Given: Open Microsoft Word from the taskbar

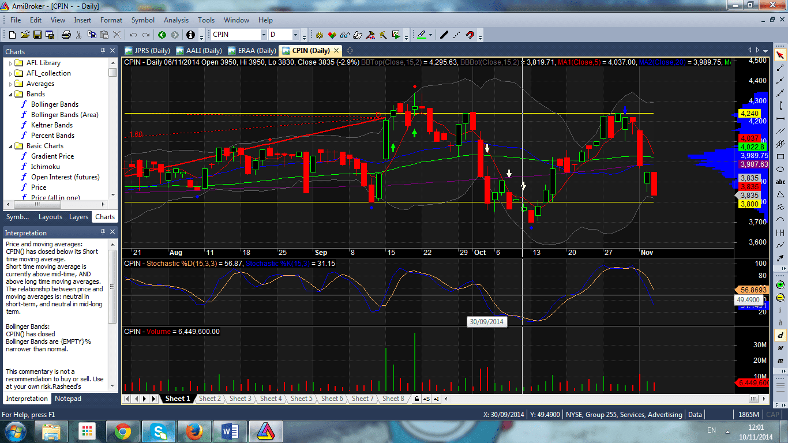Looking at the screenshot, I should [230, 431].
